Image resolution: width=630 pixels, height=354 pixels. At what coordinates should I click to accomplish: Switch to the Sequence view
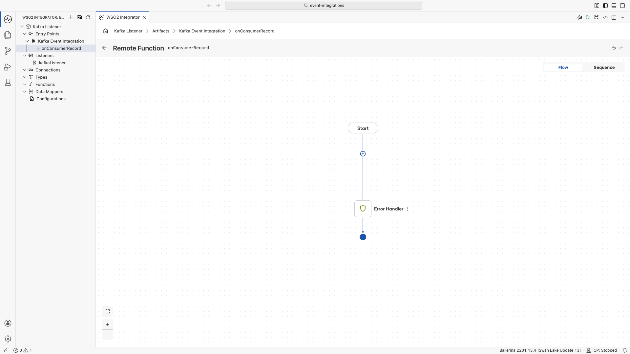click(x=604, y=67)
